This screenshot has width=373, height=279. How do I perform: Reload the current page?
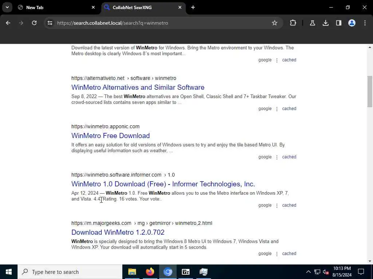coord(34,23)
